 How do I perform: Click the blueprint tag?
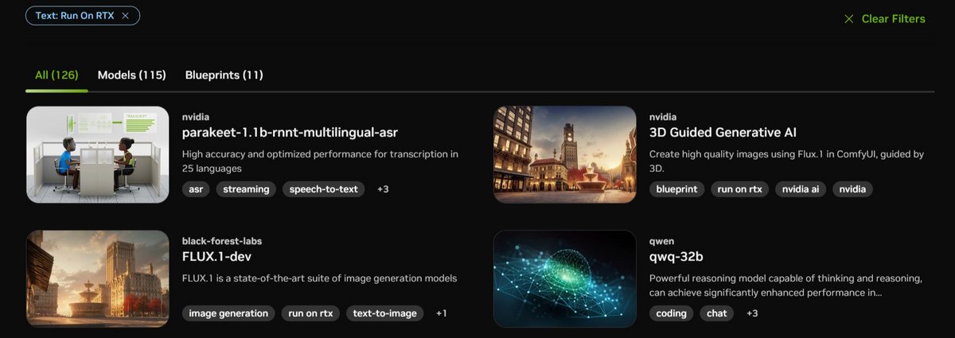pyautogui.click(x=676, y=189)
